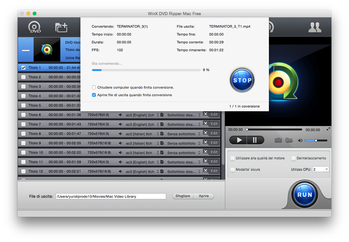Click the File di uscita path field
Screen dimensions: 349x242
coord(111,196)
